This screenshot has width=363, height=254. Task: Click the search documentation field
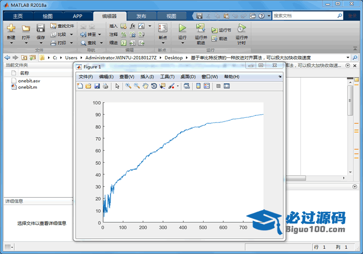[x=305, y=16]
